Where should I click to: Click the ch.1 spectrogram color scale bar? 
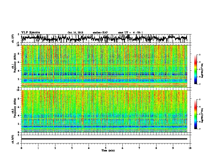pyautogui.click(x=195, y=69)
